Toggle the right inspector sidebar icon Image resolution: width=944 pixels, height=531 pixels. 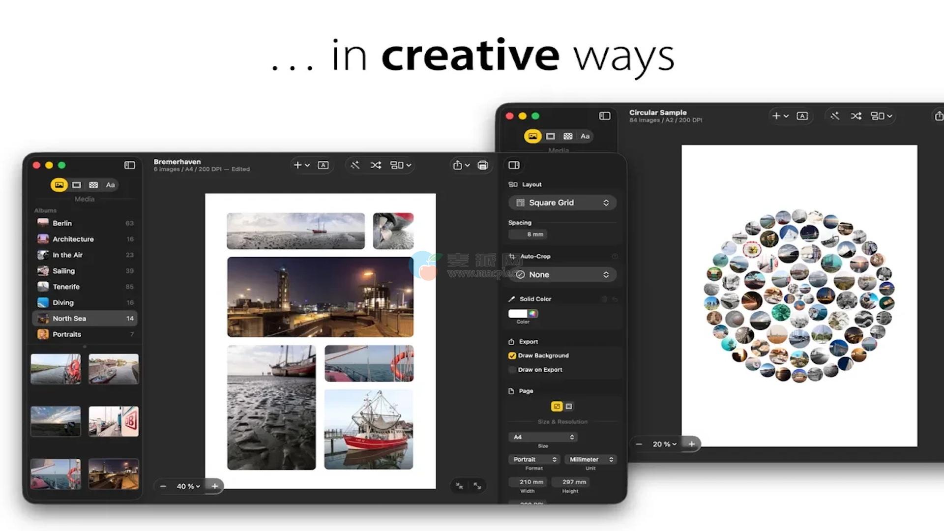514,165
